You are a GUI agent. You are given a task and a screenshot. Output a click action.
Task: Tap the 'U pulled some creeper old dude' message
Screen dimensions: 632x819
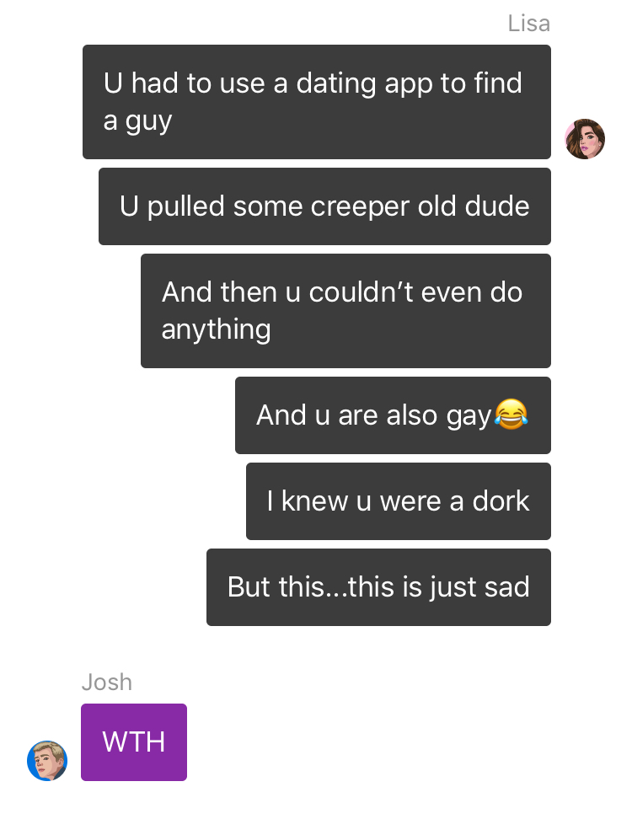pos(324,206)
